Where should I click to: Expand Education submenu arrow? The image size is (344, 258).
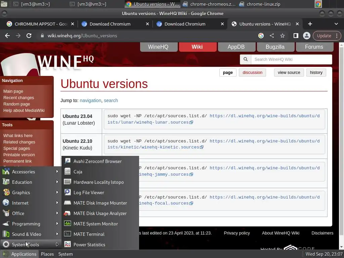click(x=57, y=182)
